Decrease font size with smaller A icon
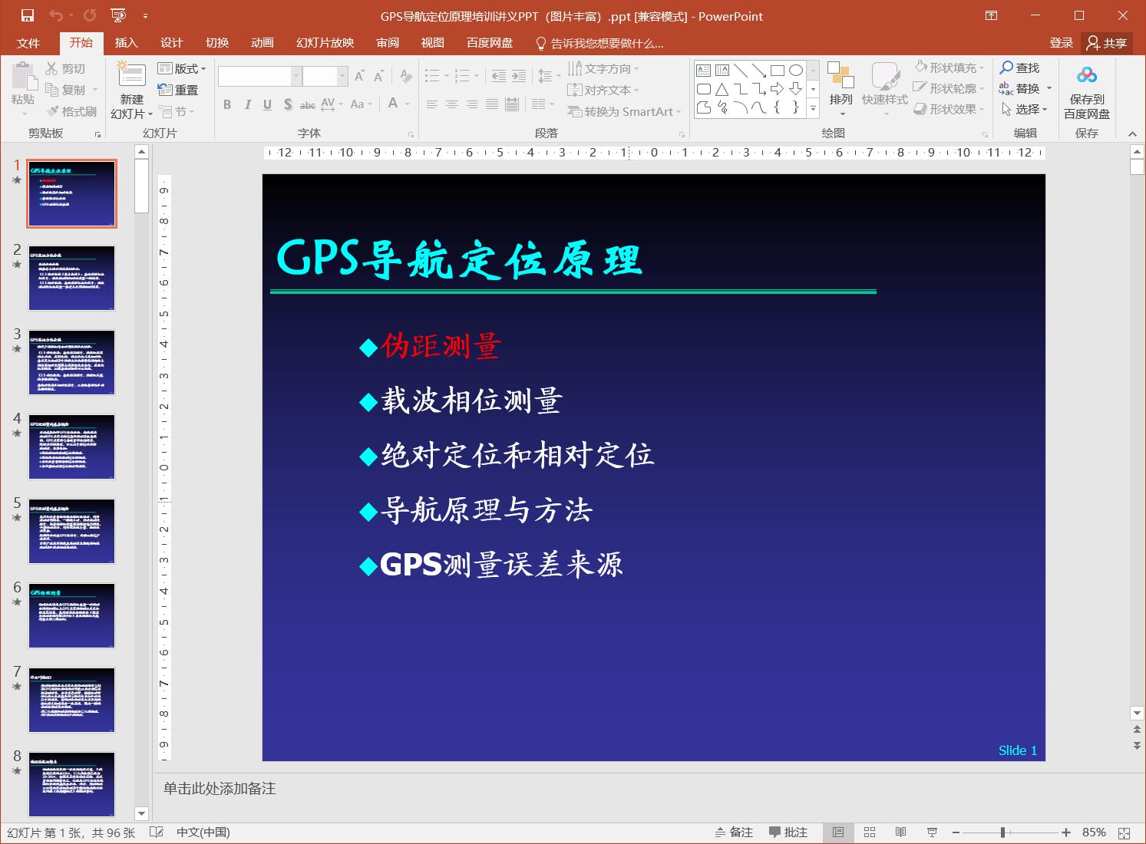The height and width of the screenshot is (844, 1146). (x=378, y=76)
